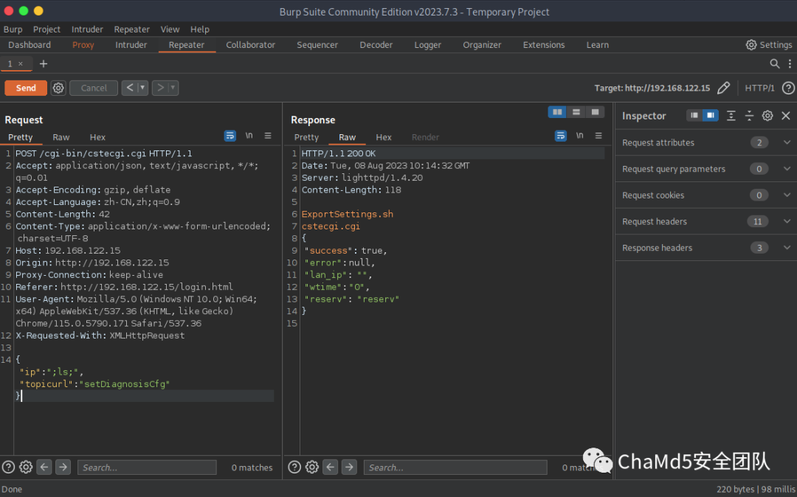Toggle non-printable characters in Request editor
Image resolution: width=797 pixels, height=497 pixels.
tap(249, 136)
